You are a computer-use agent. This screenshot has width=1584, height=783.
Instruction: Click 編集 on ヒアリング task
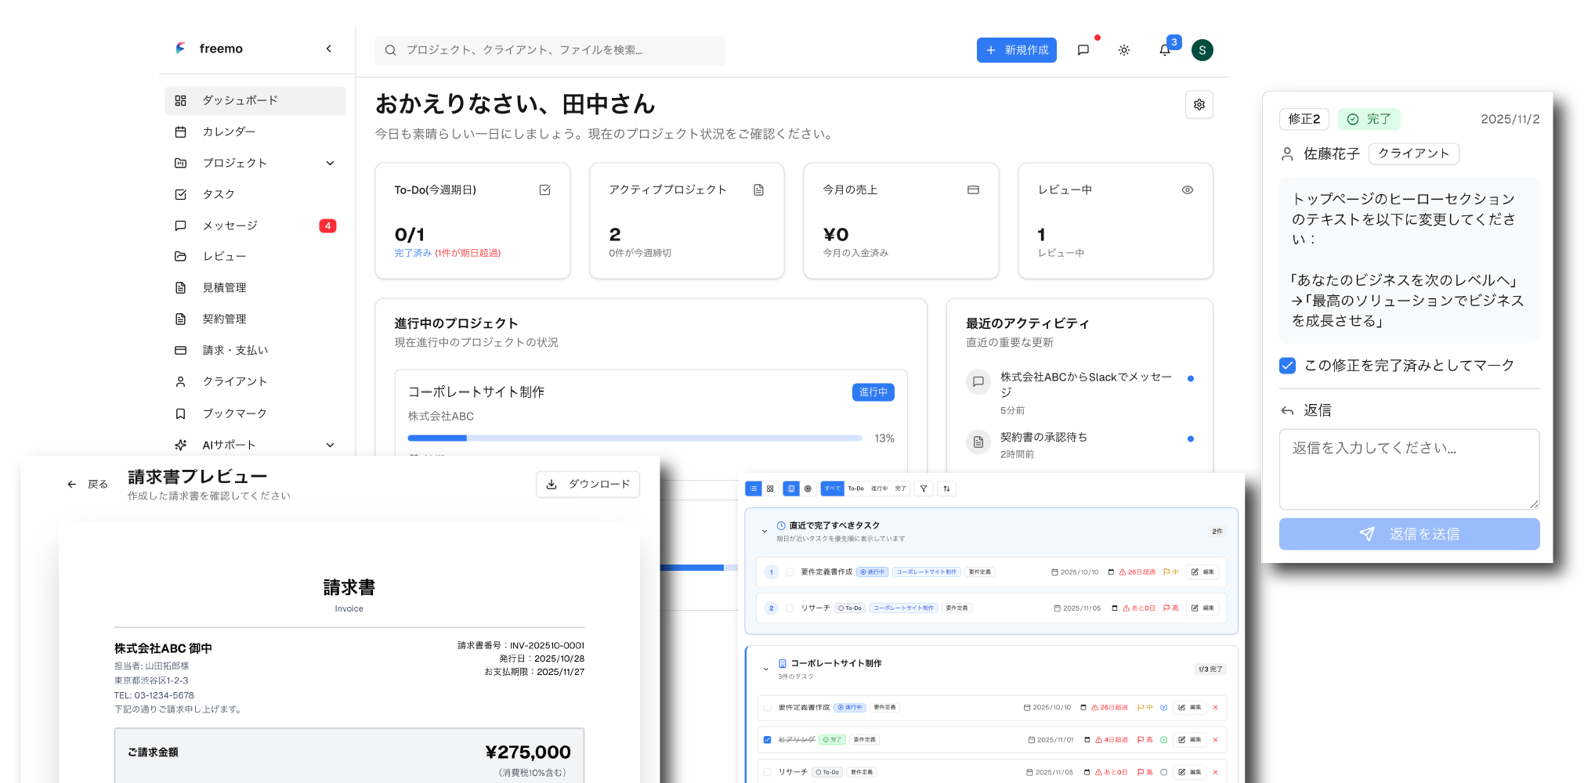1190,740
